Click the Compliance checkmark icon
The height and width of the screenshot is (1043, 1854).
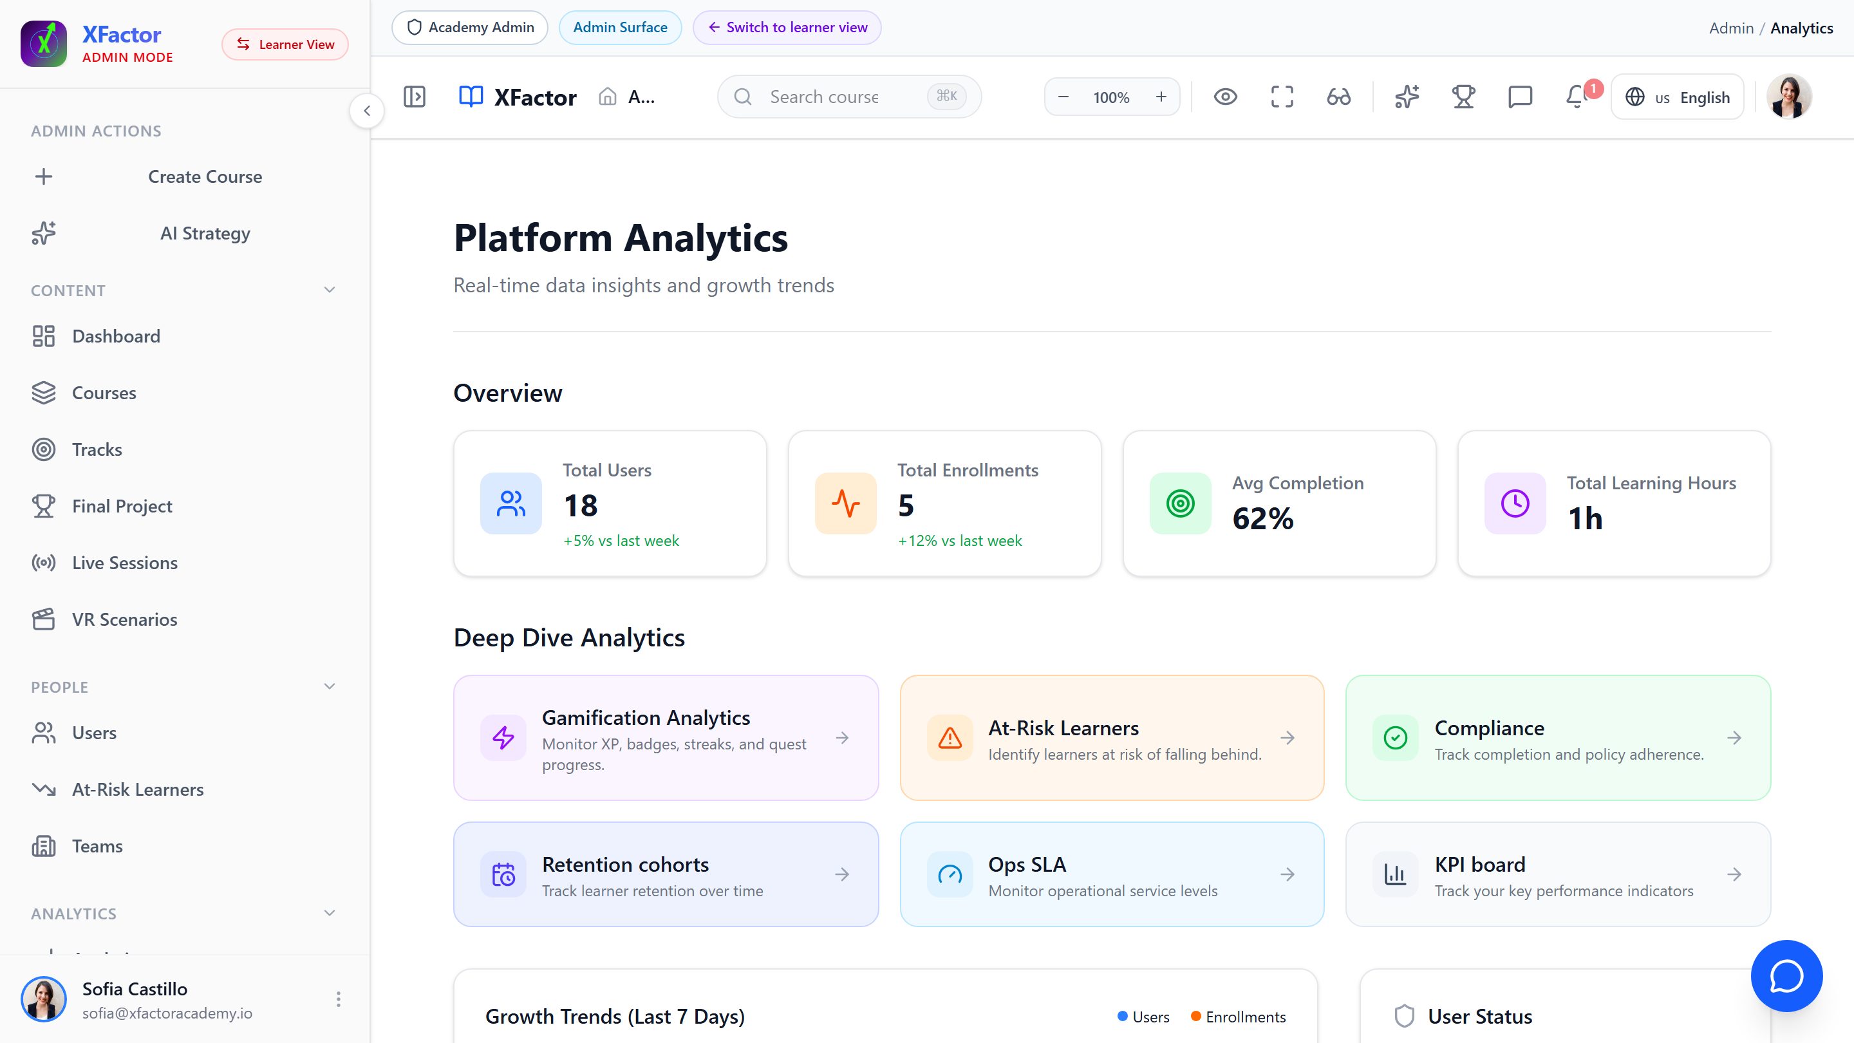pos(1396,738)
